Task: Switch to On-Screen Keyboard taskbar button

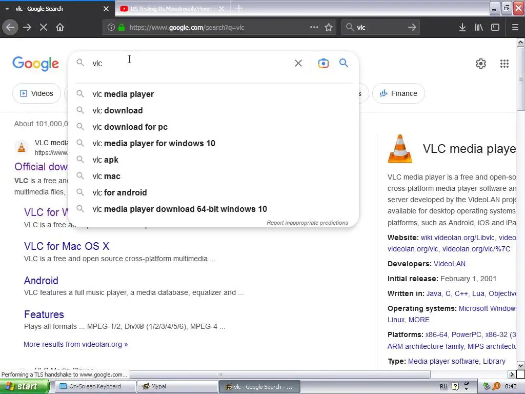Action: (x=95, y=386)
